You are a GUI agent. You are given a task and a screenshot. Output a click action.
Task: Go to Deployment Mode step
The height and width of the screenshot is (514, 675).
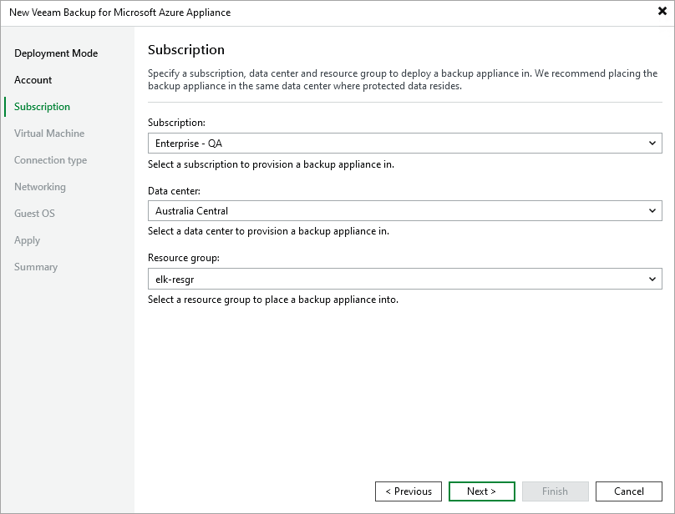(x=56, y=53)
